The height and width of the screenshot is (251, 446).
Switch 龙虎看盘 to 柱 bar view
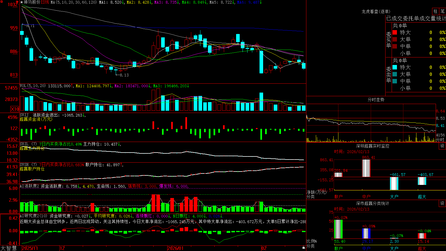coord(435,11)
